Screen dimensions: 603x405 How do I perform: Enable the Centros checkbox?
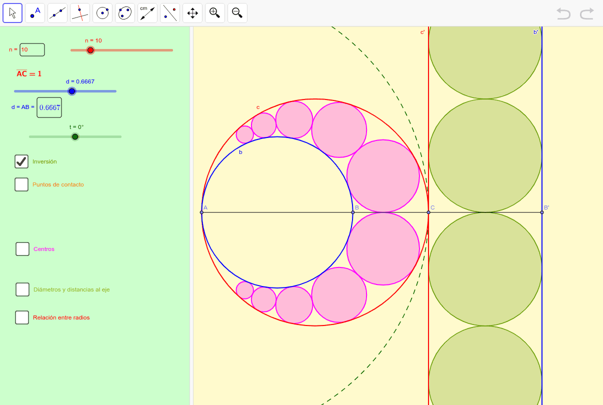[x=22, y=248]
